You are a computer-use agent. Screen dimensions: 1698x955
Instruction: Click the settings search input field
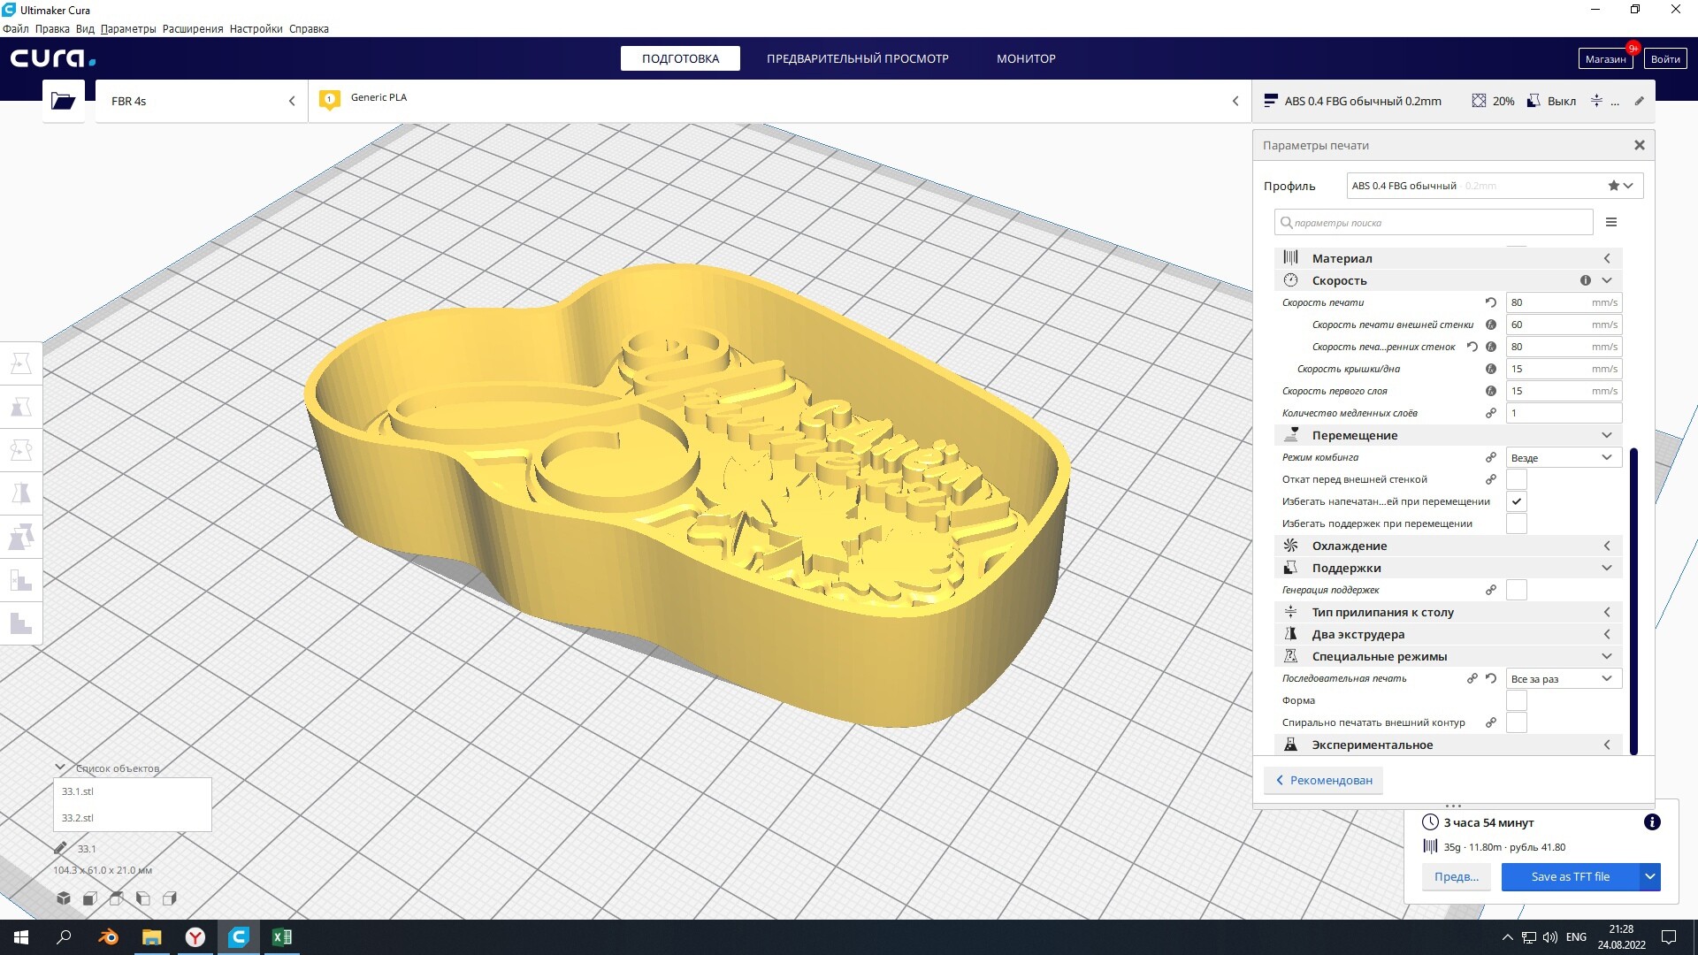coord(1434,223)
